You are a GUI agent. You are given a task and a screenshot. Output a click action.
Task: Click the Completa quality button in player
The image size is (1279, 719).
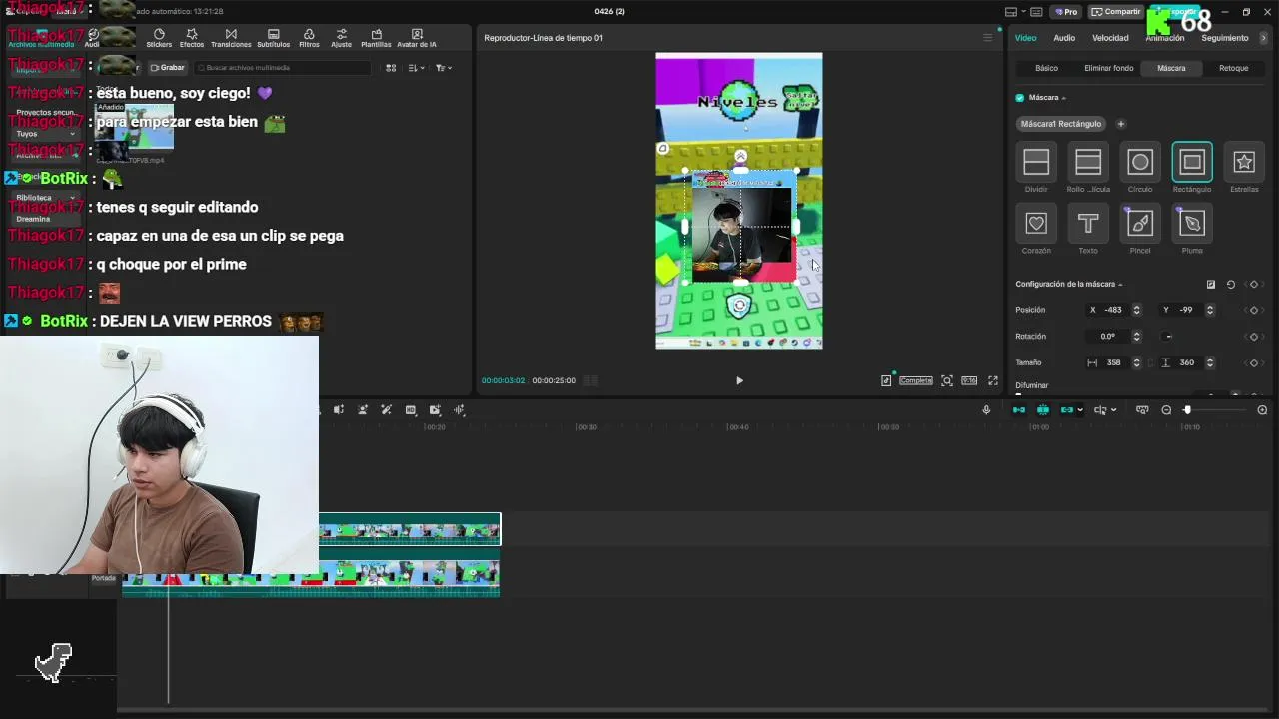pyautogui.click(x=915, y=380)
